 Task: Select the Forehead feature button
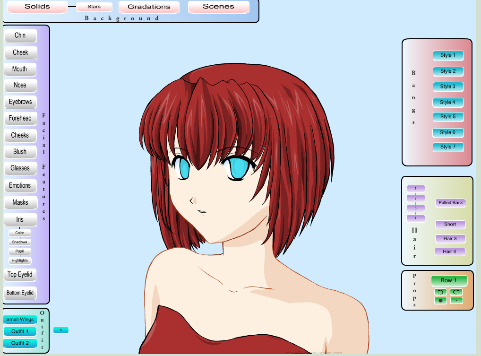point(20,119)
